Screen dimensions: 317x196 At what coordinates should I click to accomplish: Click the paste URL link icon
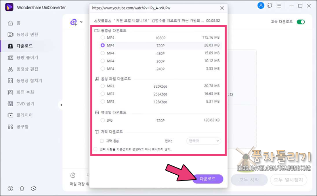click(x=74, y=22)
